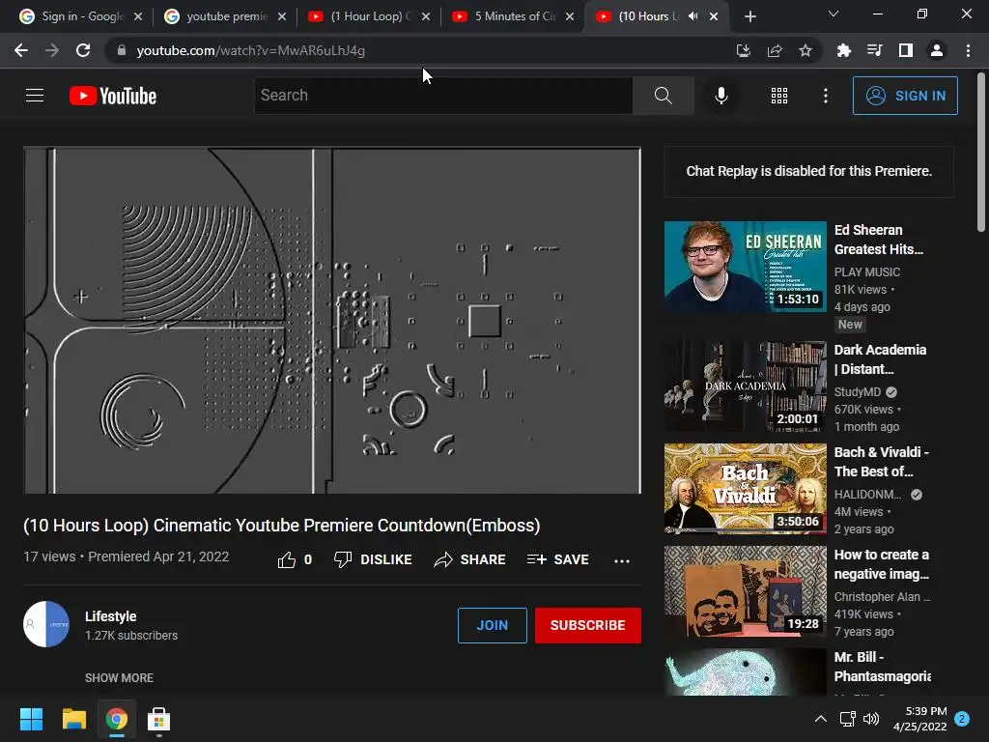Click into the YouTube search field
The width and height of the screenshot is (989, 742).
442,96
